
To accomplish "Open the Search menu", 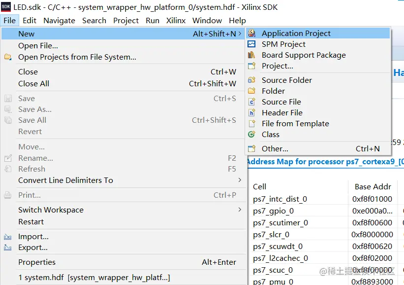I will [94, 20].
